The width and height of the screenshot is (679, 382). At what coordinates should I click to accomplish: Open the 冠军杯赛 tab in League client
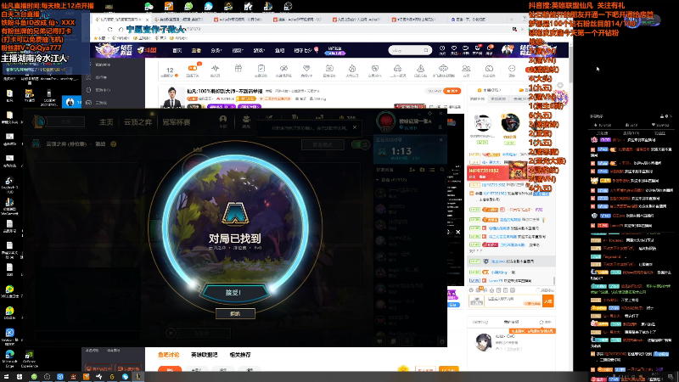point(177,122)
